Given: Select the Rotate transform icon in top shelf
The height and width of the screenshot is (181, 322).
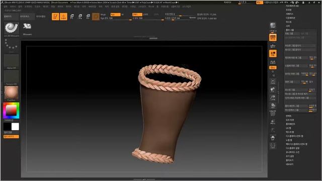Looking at the screenshot, I should [88, 17].
